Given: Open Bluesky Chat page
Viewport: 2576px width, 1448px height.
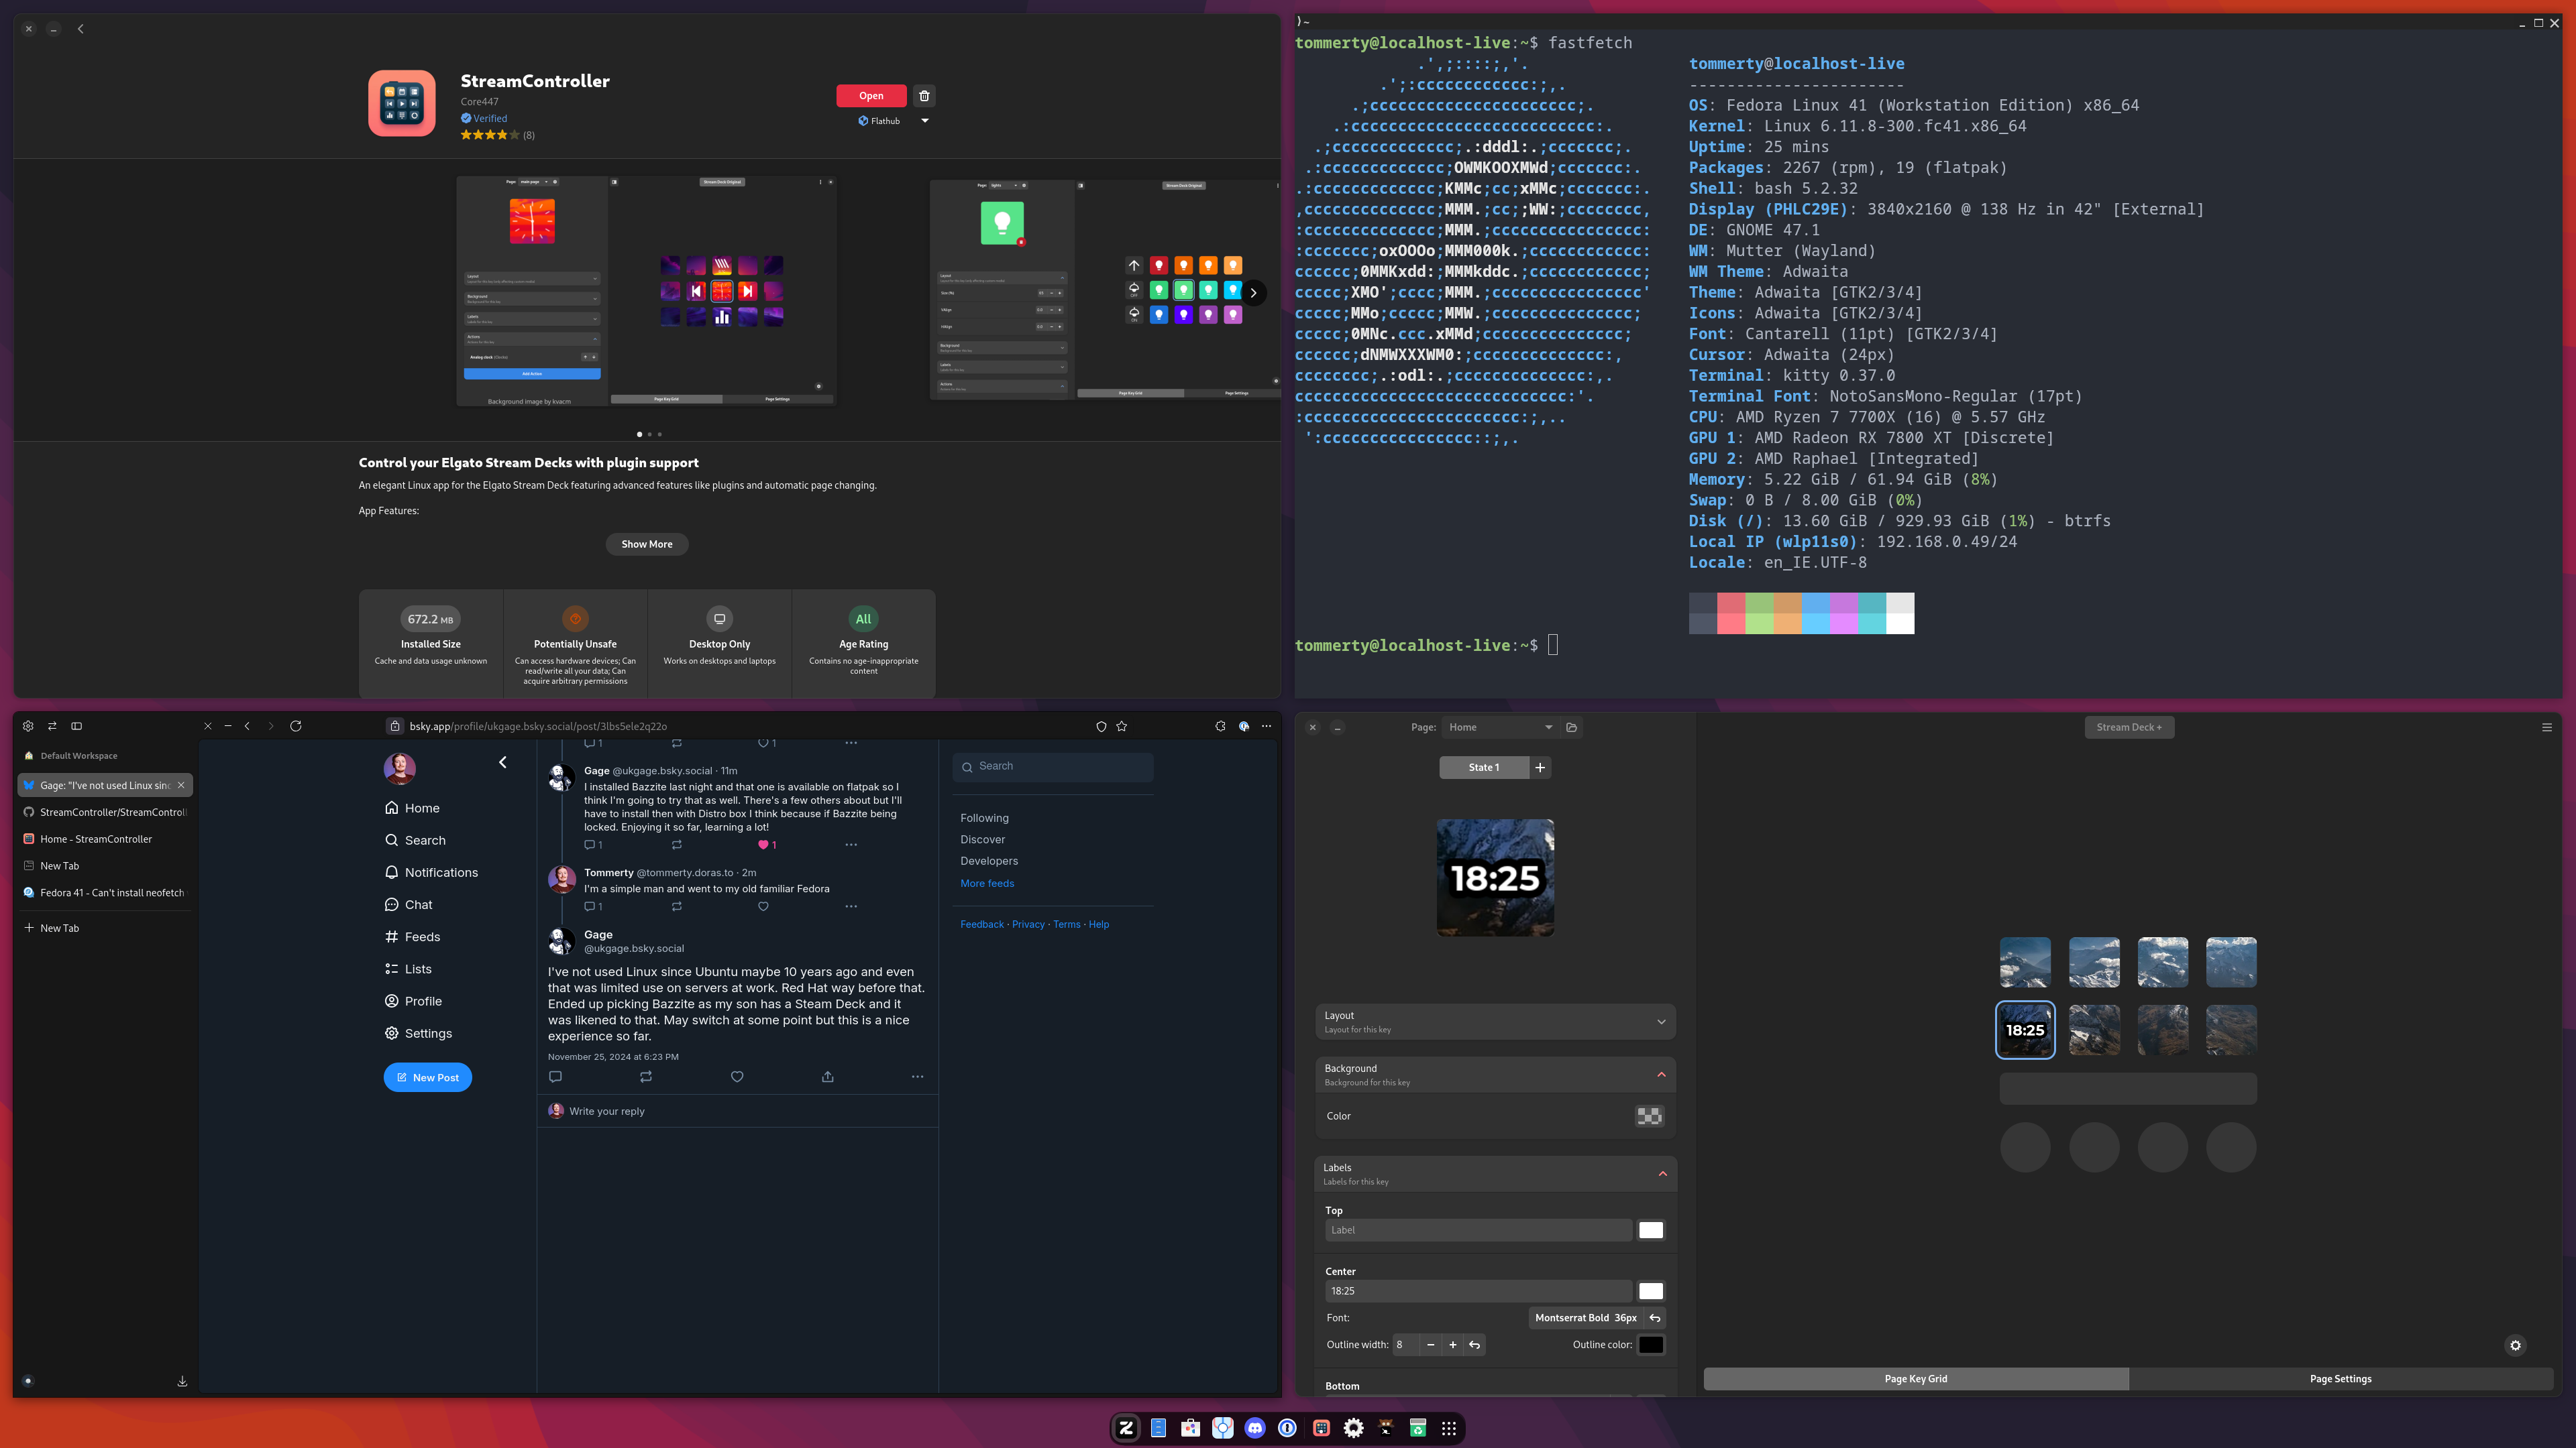Looking at the screenshot, I should [x=408, y=904].
